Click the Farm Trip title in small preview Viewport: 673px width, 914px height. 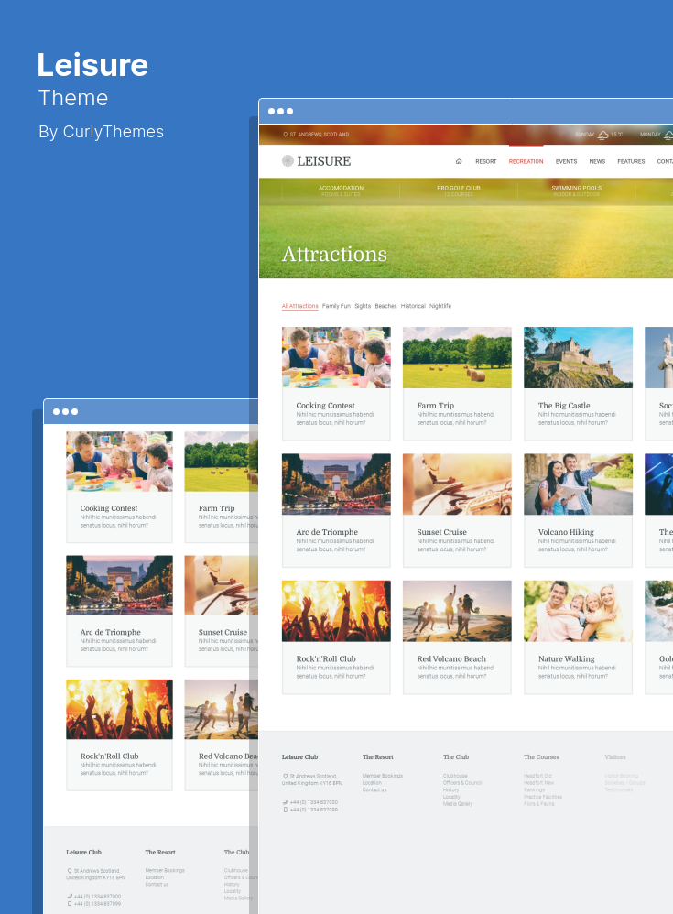(x=216, y=508)
